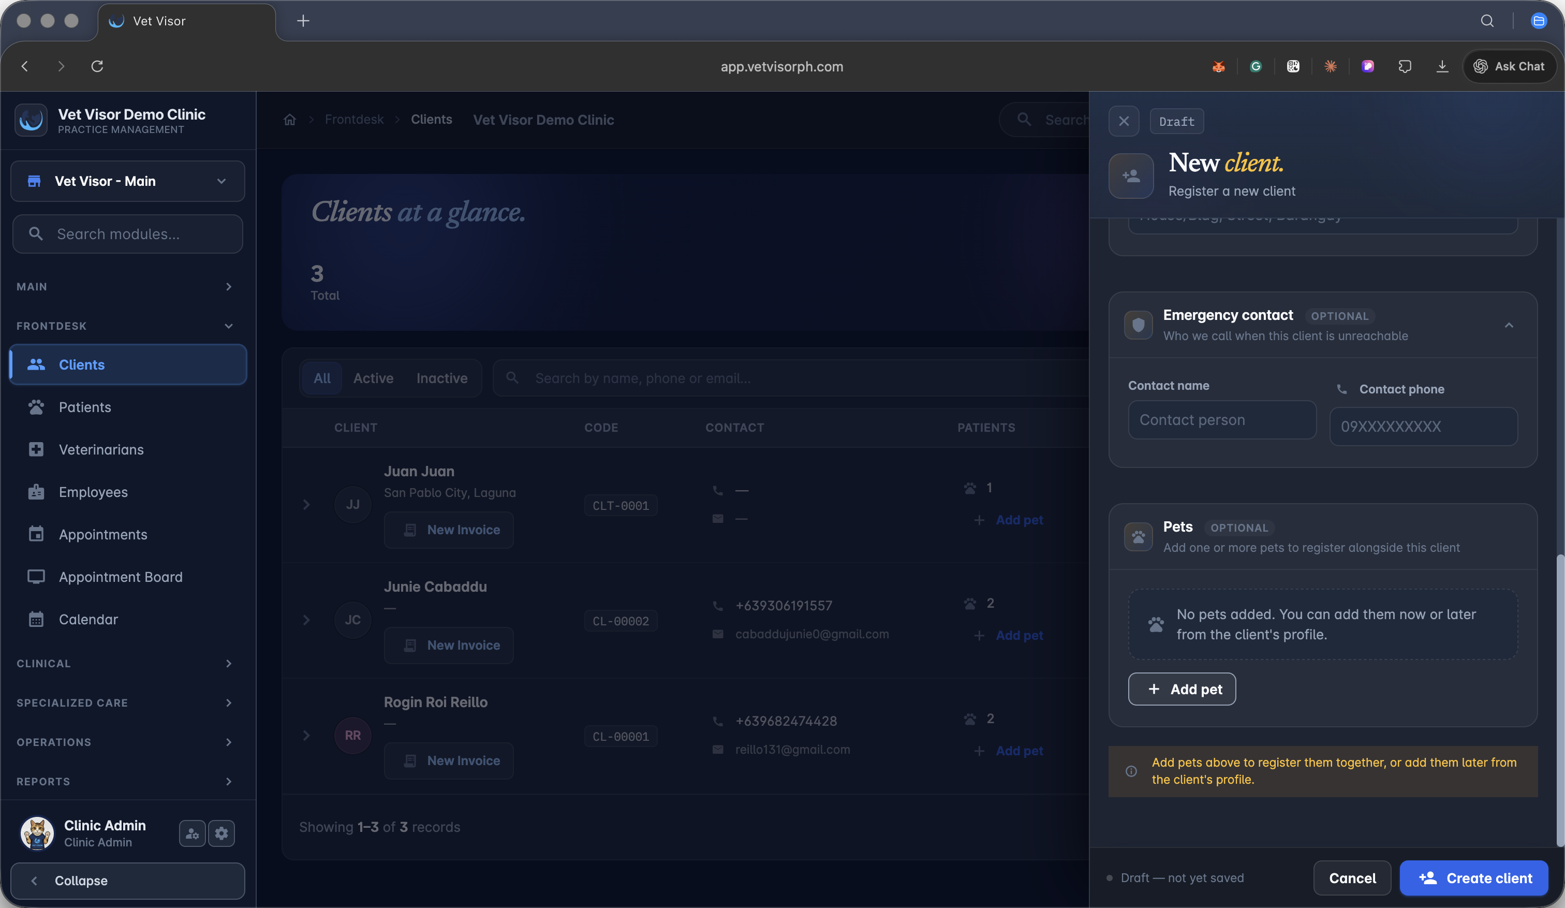The width and height of the screenshot is (1565, 908).
Task: Open the browser downloads icon
Action: tap(1442, 66)
